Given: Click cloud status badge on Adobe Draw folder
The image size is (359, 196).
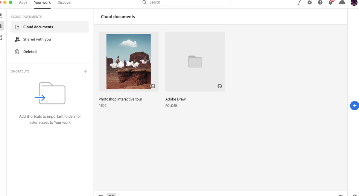Looking at the screenshot, I should 220,86.
